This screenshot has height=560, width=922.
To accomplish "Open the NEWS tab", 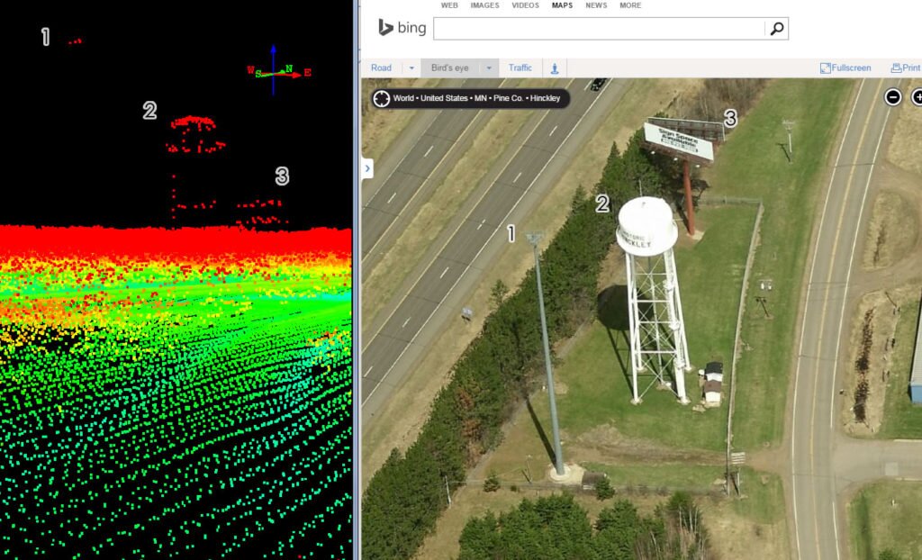I will click(x=596, y=5).
